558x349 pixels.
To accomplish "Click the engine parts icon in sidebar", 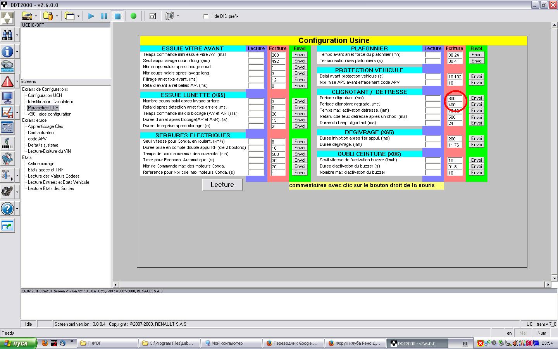I will click(7, 191).
